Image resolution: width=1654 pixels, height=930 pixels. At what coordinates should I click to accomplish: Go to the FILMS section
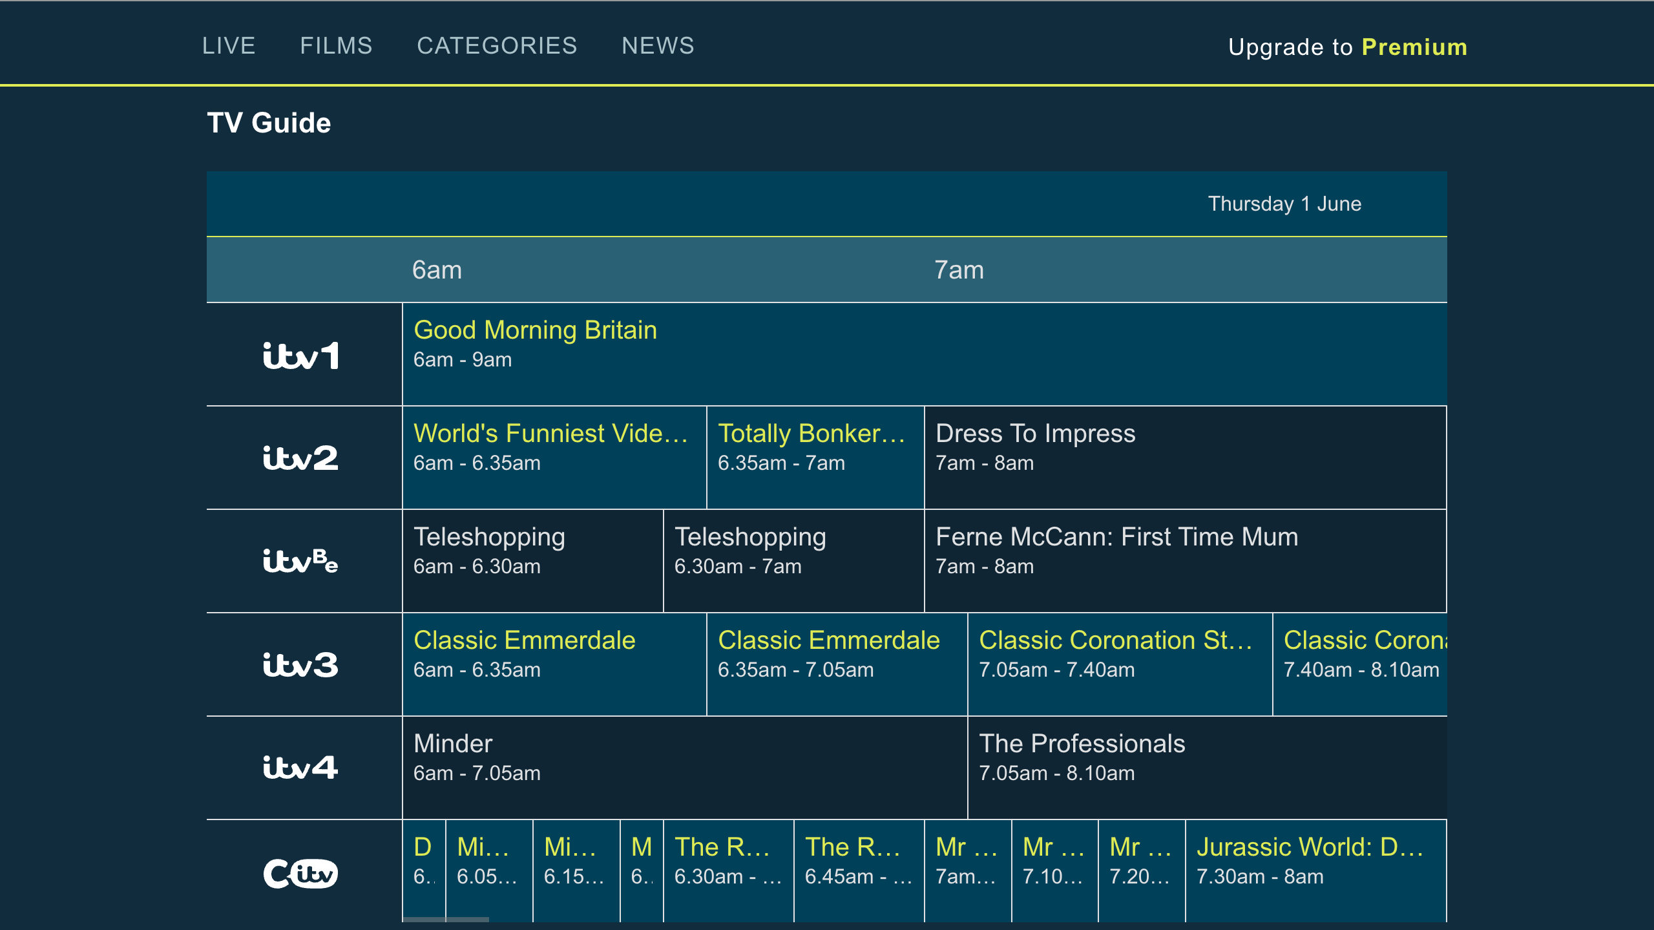click(x=336, y=46)
